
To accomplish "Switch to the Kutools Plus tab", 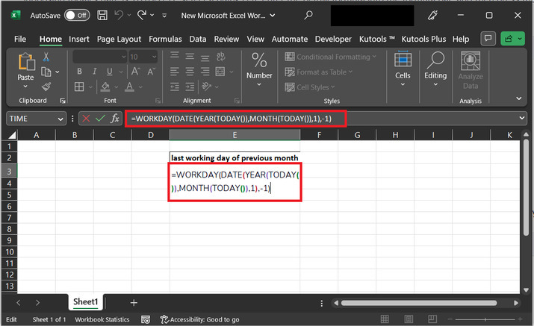I will pos(425,39).
